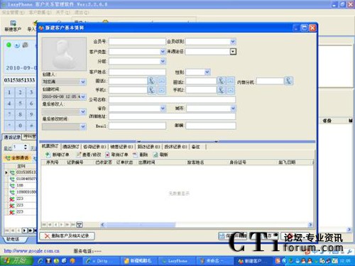Click the customer avatar photo placeholder
The image size is (355, 266).
[64, 54]
